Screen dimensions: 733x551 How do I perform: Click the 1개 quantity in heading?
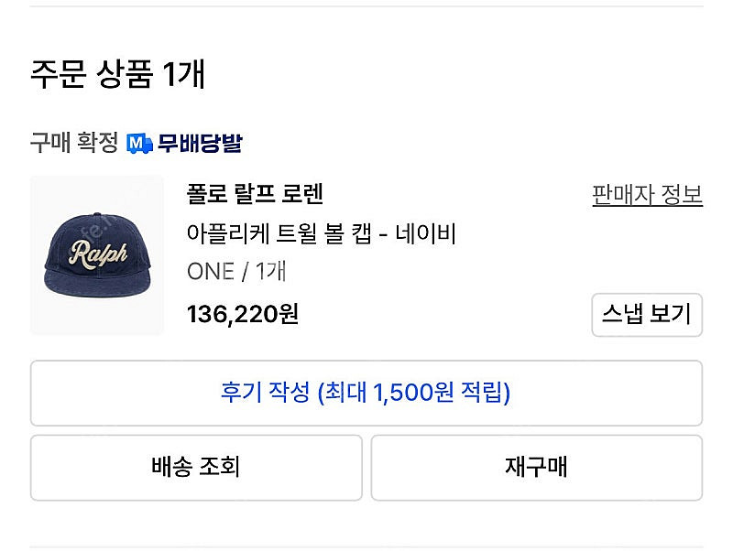184,74
